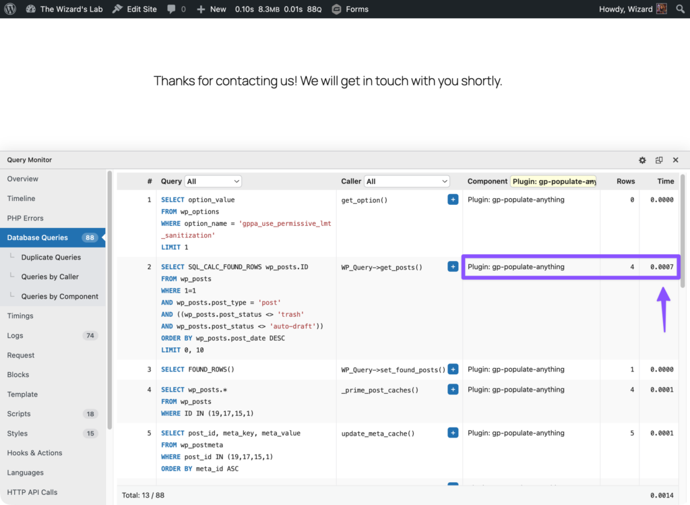690x505 pixels.
Task: Open the Scripts panel
Action: (53, 414)
